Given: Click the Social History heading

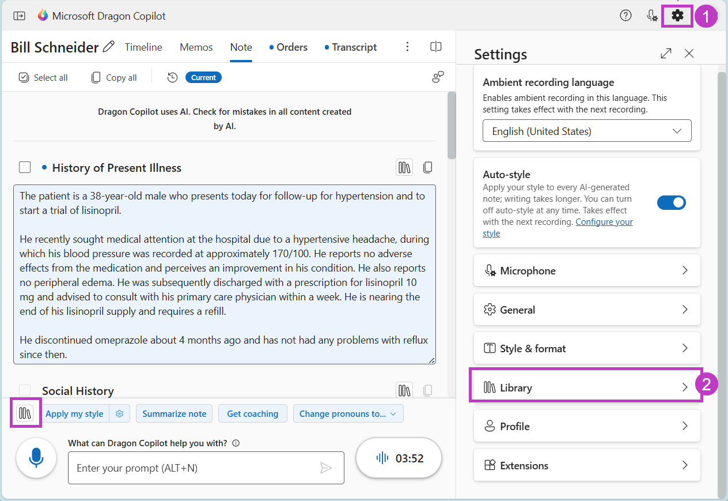Looking at the screenshot, I should click(x=78, y=391).
